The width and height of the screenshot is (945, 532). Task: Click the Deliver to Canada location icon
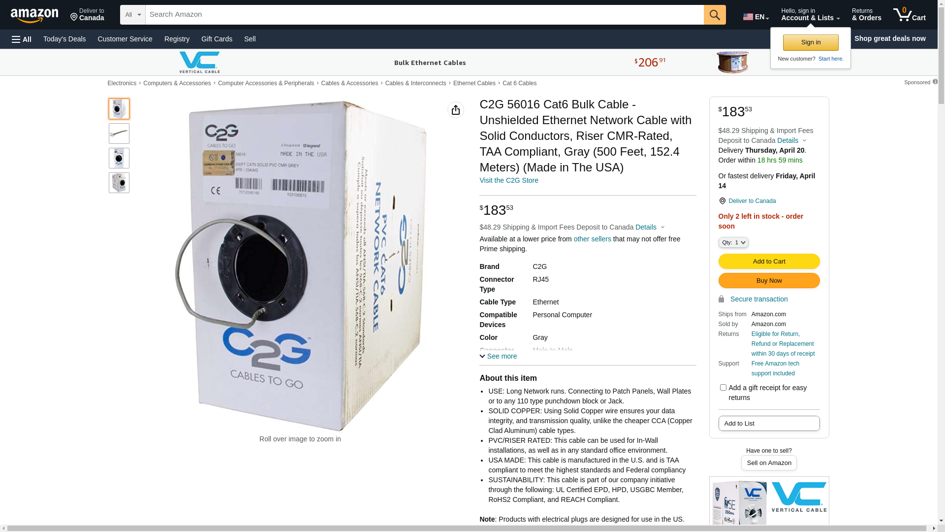coord(722,201)
